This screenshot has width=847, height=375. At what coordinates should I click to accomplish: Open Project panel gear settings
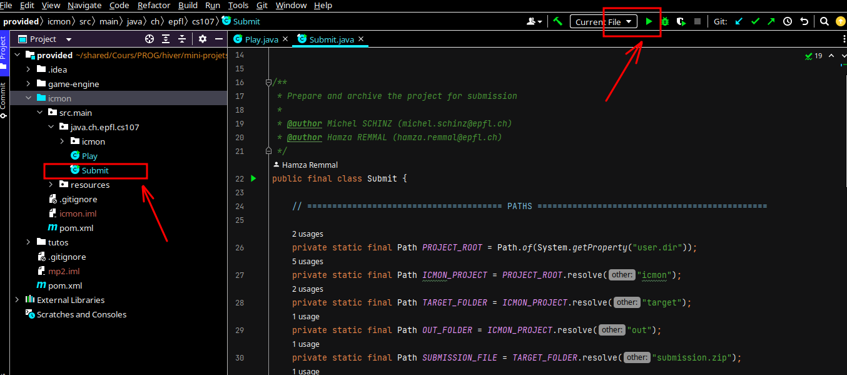click(x=203, y=39)
